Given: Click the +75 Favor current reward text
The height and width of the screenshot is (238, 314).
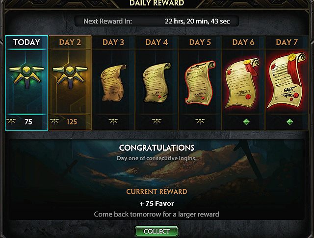Looking at the screenshot, I should click(157, 203).
